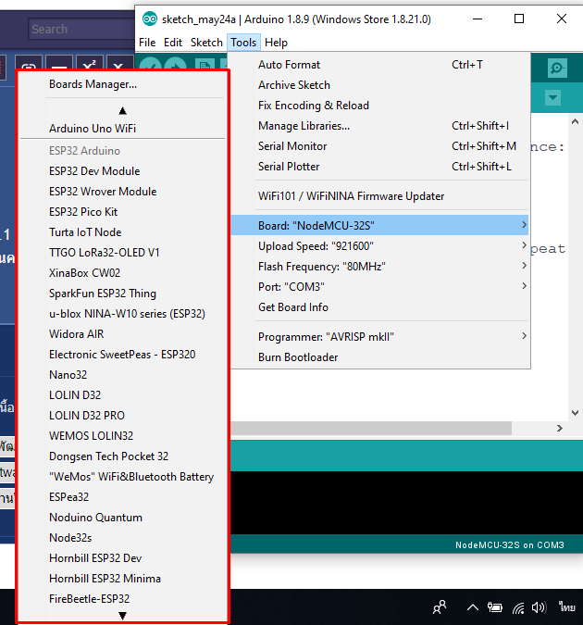583x625 pixels.
Task: Select Dongsen Tech Pocket 32 board
Action: pos(123,456)
